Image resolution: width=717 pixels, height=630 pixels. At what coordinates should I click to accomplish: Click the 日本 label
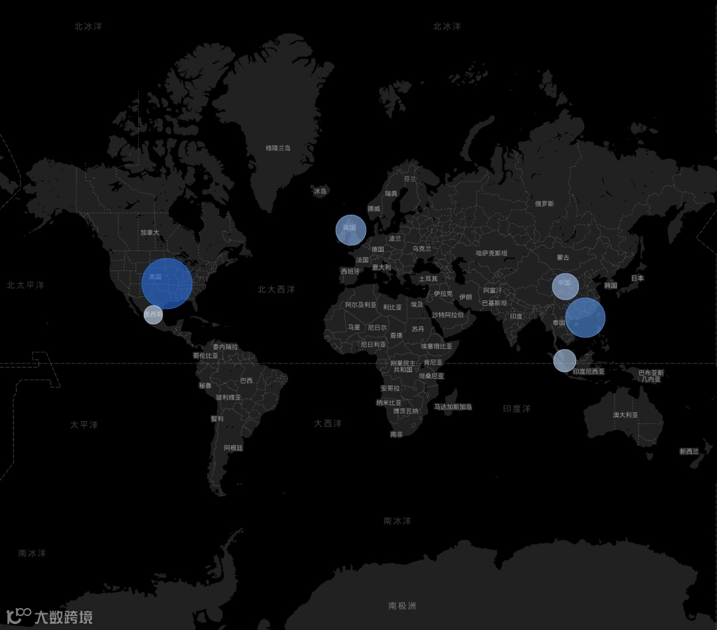637,278
